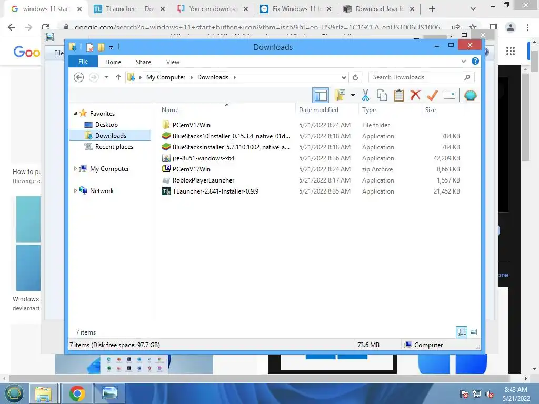Sort by the Date modified column header

pos(318,109)
